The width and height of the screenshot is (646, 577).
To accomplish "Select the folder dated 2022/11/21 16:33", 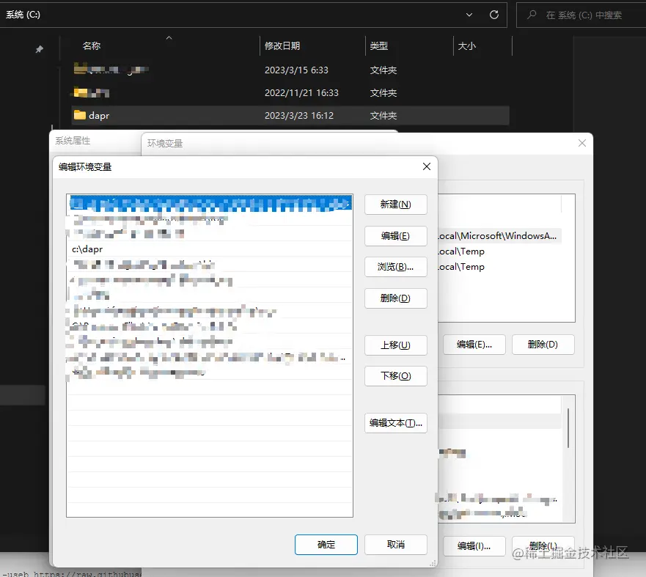I will pyautogui.click(x=290, y=92).
